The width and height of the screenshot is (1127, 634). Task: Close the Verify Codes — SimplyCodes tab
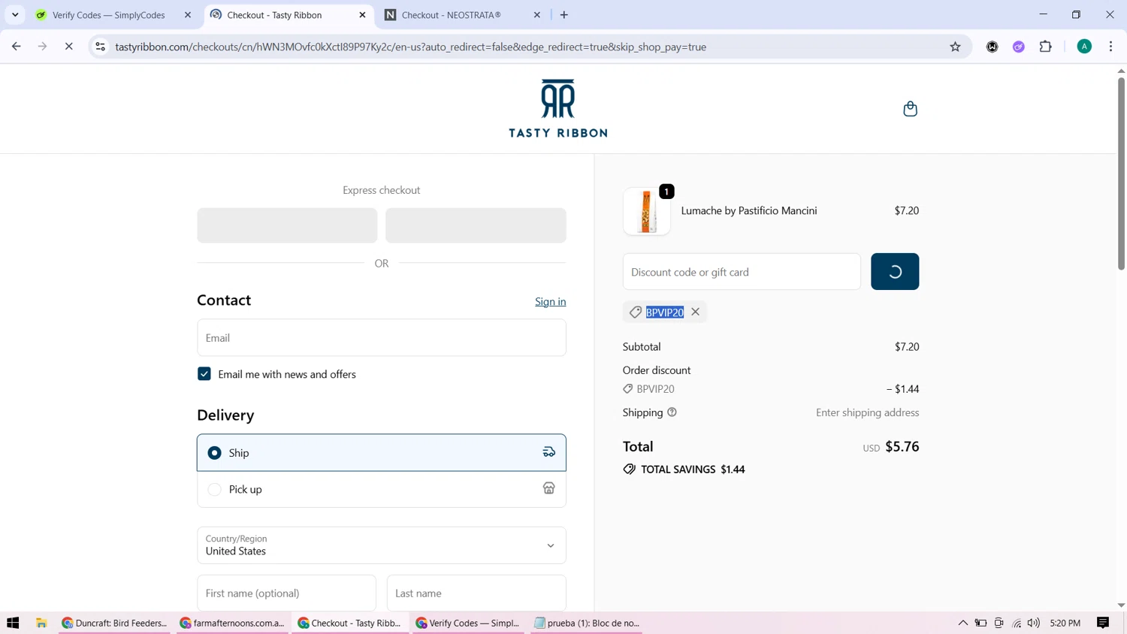point(188,15)
